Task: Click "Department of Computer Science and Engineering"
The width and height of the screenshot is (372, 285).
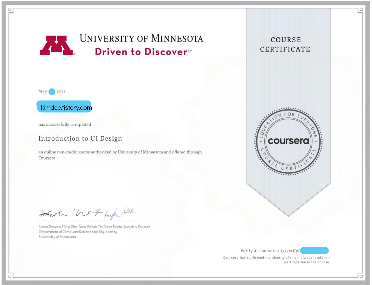Action: point(78,232)
